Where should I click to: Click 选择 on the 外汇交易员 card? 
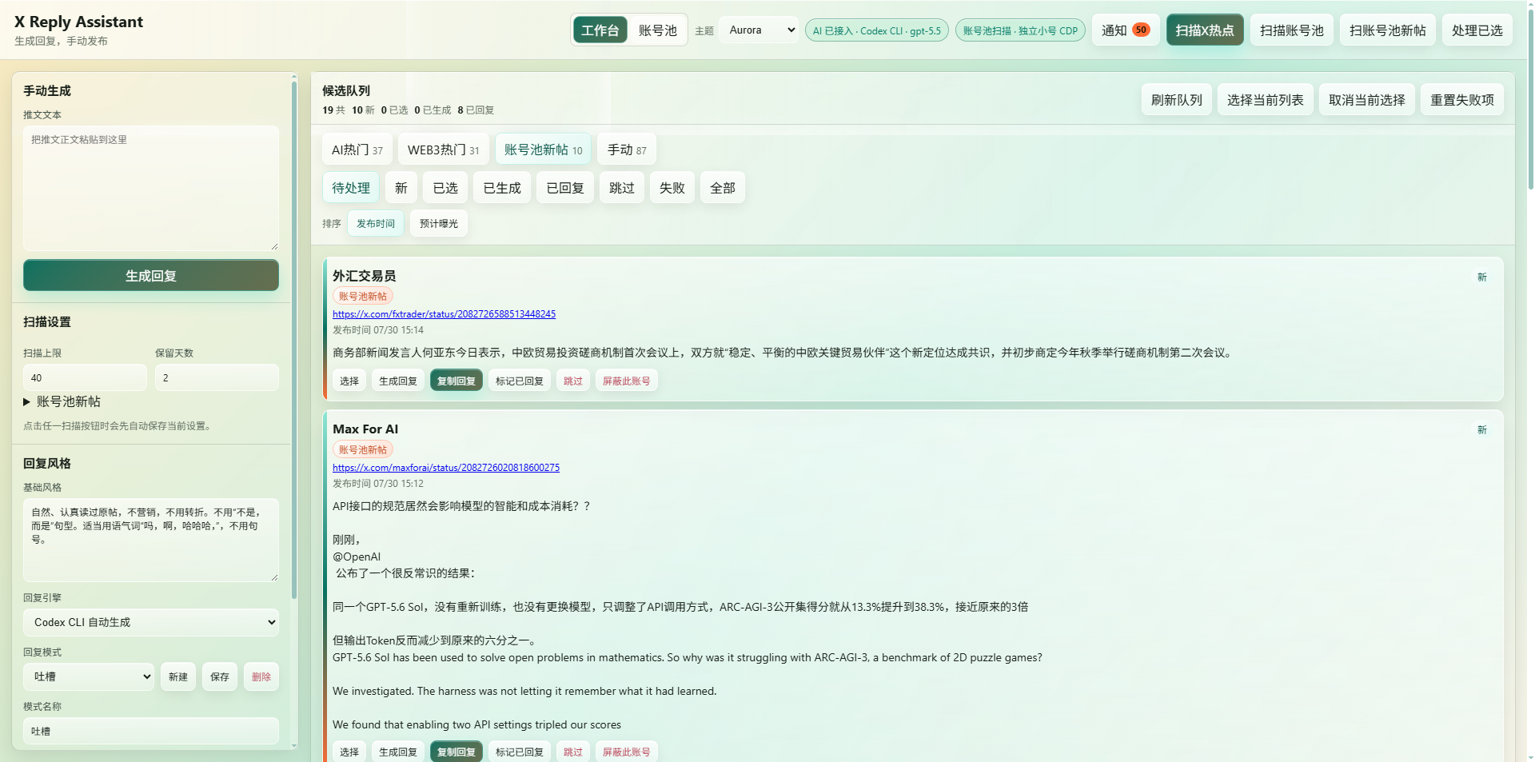pos(349,381)
